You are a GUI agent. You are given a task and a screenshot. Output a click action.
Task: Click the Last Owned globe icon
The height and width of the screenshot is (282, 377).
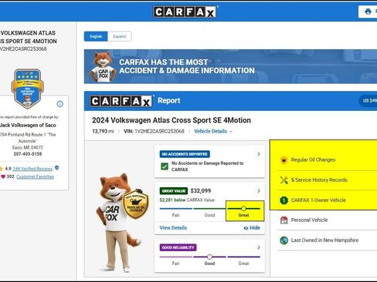tap(284, 240)
